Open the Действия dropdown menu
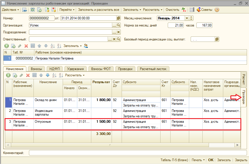The width and height of the screenshot is (249, 164). pyautogui.click(x=11, y=10)
